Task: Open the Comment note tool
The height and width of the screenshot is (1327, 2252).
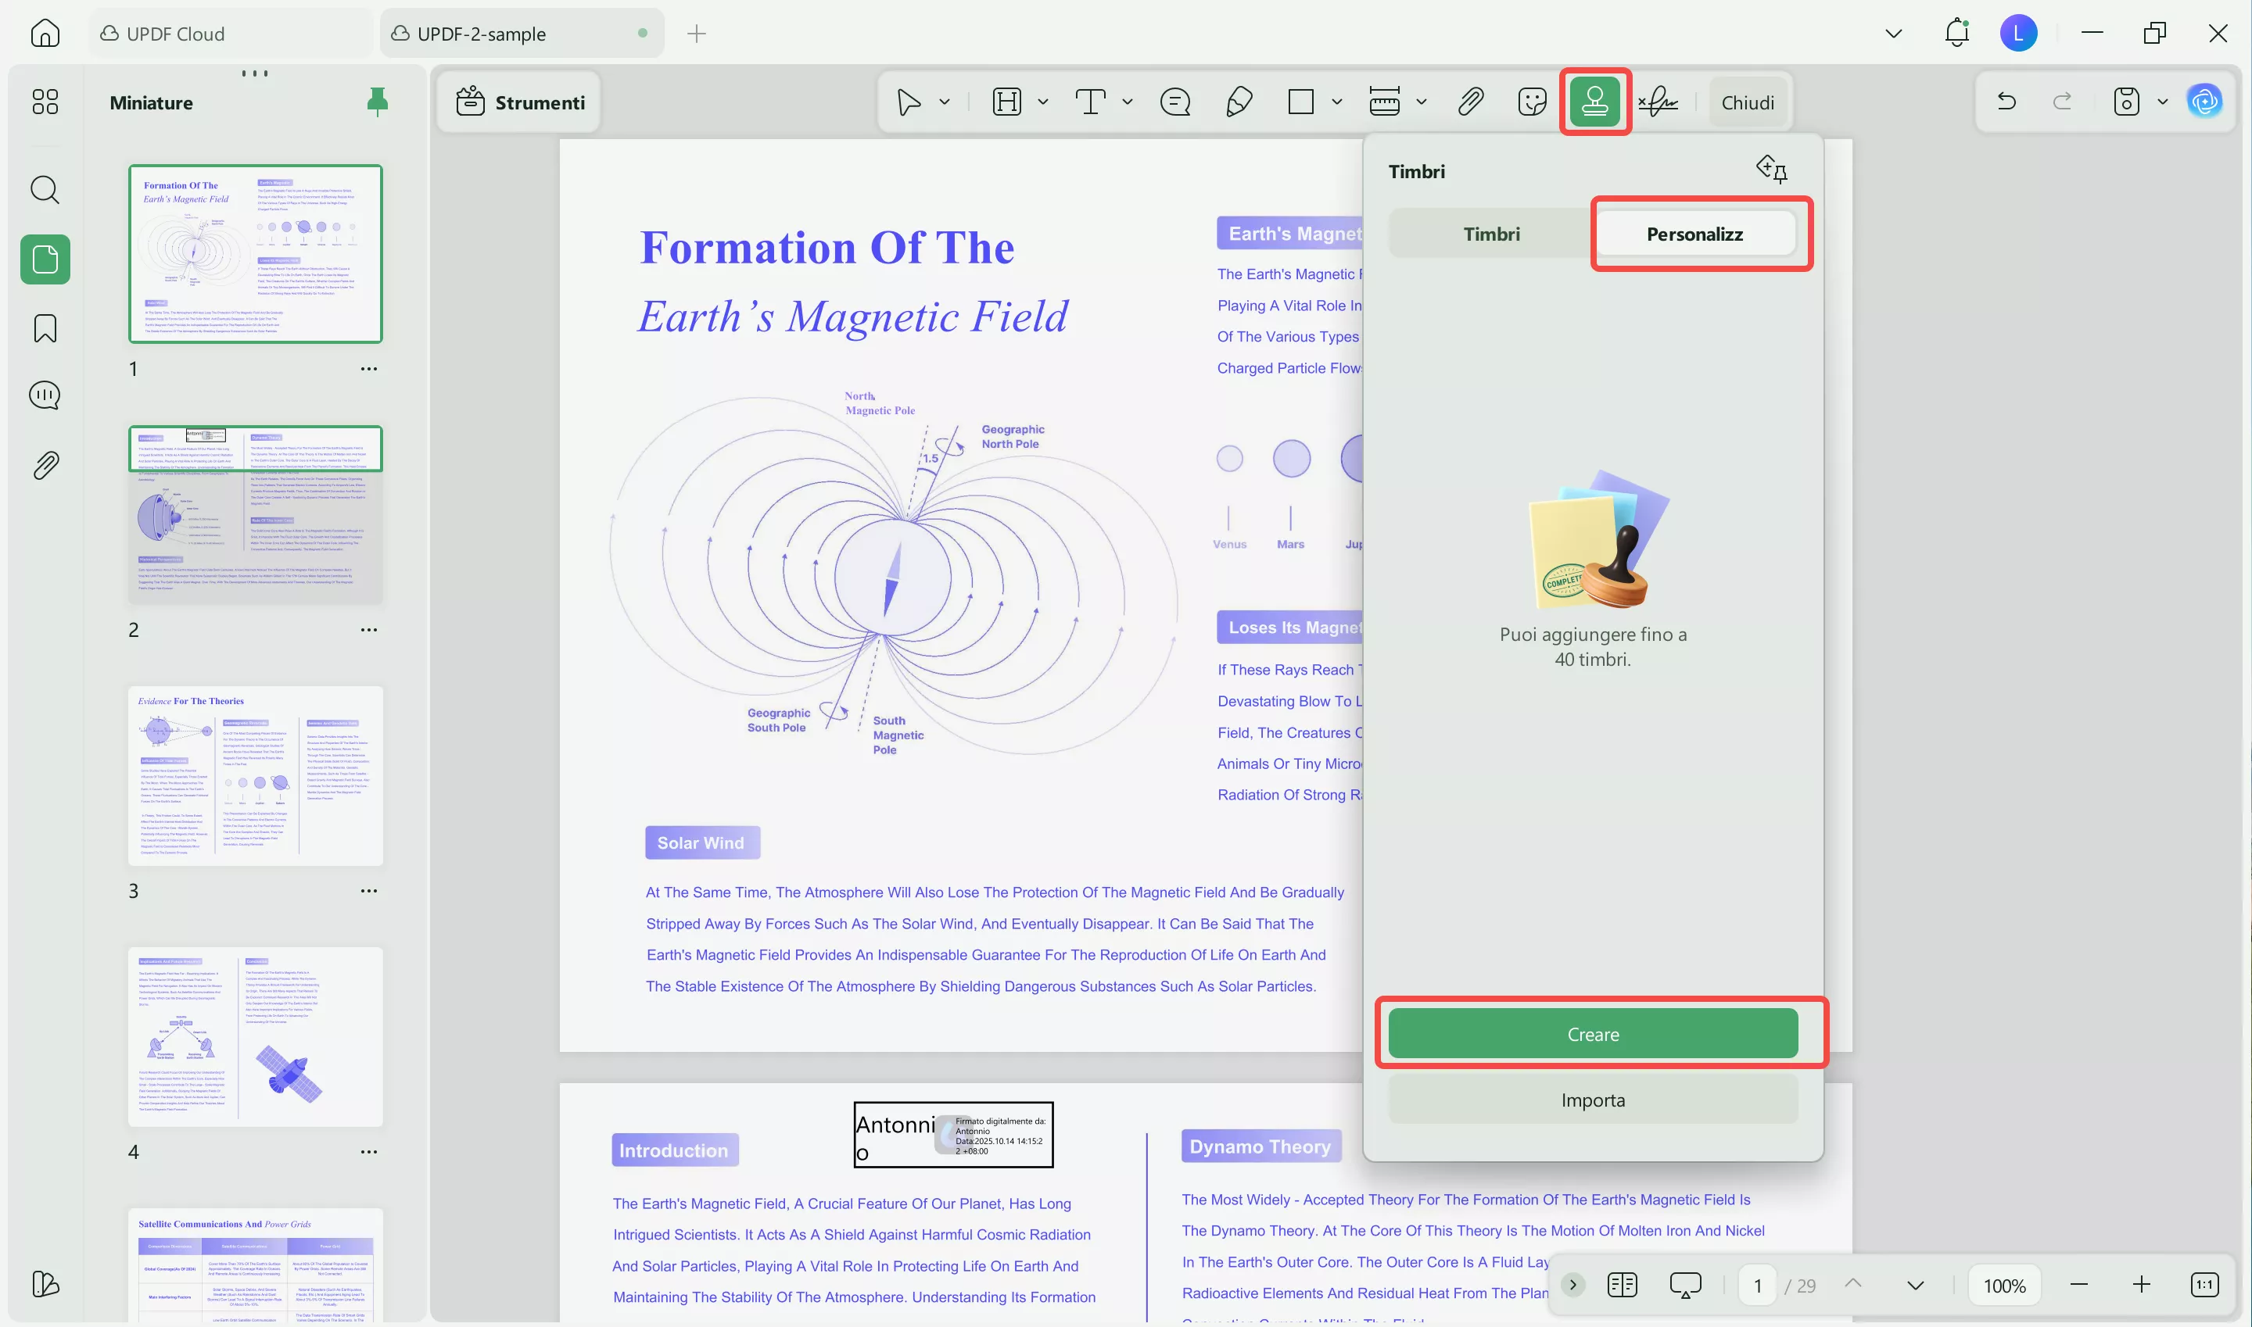Action: pos(1174,102)
